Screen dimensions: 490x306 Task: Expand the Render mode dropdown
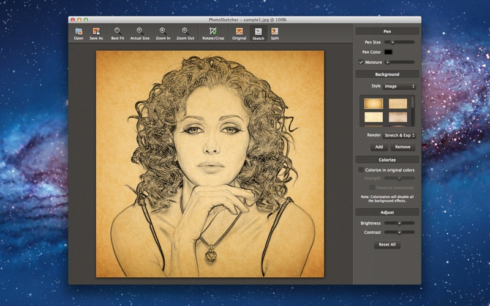tap(399, 135)
